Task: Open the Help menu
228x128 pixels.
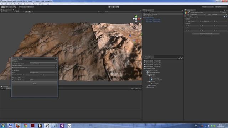Action: (x=47, y=4)
